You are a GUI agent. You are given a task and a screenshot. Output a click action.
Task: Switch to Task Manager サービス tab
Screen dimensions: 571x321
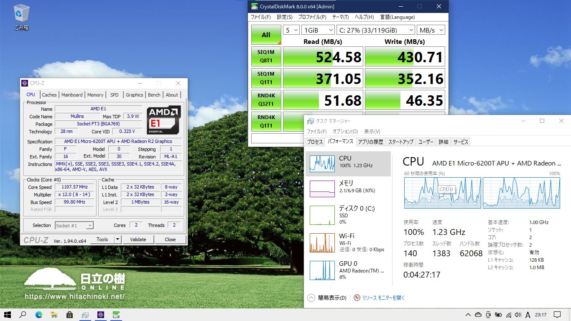(x=461, y=142)
